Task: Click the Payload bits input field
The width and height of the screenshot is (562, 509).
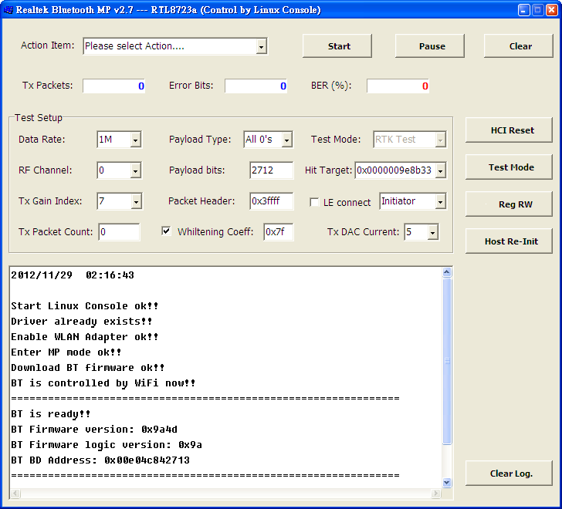Action: pos(271,170)
